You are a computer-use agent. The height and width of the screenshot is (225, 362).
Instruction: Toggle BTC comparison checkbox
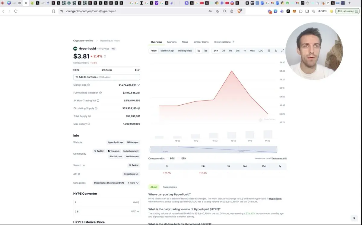(168, 158)
